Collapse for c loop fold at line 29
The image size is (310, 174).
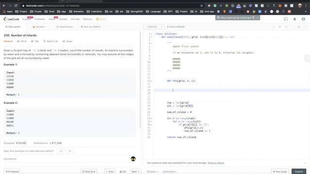tap(152, 121)
